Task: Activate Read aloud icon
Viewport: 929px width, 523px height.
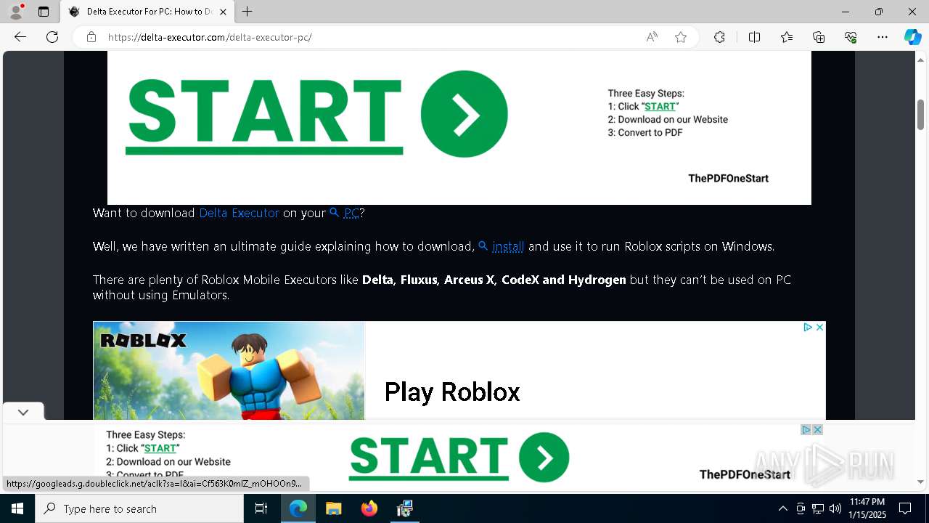Action: coord(652,37)
